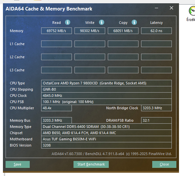Close the window with the X button
The width and height of the screenshot is (195, 176).
tap(171, 8)
